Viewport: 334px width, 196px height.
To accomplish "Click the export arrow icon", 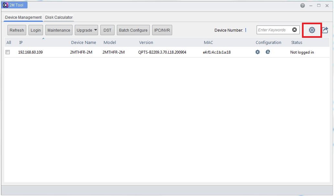I will (325, 30).
